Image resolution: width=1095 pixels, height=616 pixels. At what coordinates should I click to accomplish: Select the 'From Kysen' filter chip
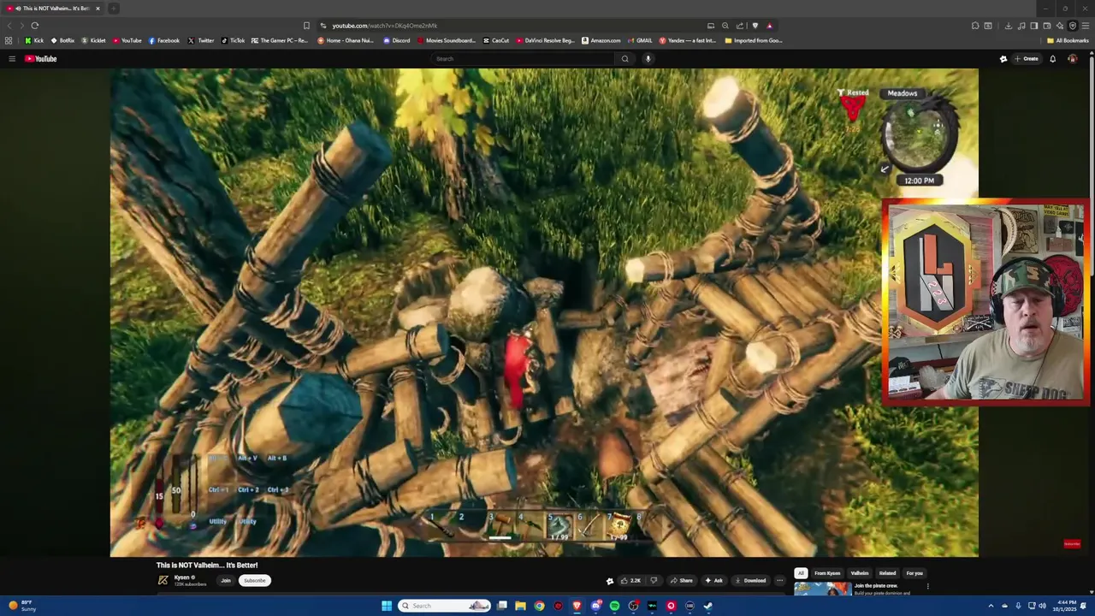[x=827, y=573]
